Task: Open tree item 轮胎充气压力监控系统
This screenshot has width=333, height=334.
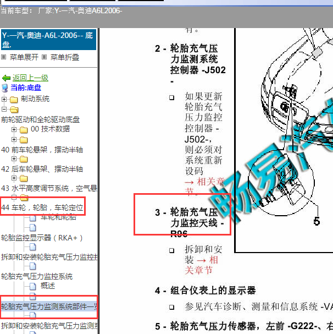Action: pyautogui.click(x=37, y=276)
